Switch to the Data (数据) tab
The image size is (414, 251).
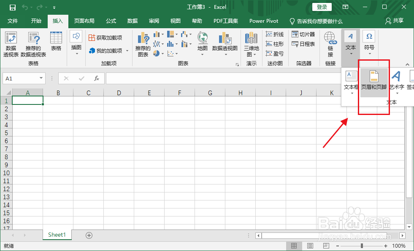click(x=132, y=21)
